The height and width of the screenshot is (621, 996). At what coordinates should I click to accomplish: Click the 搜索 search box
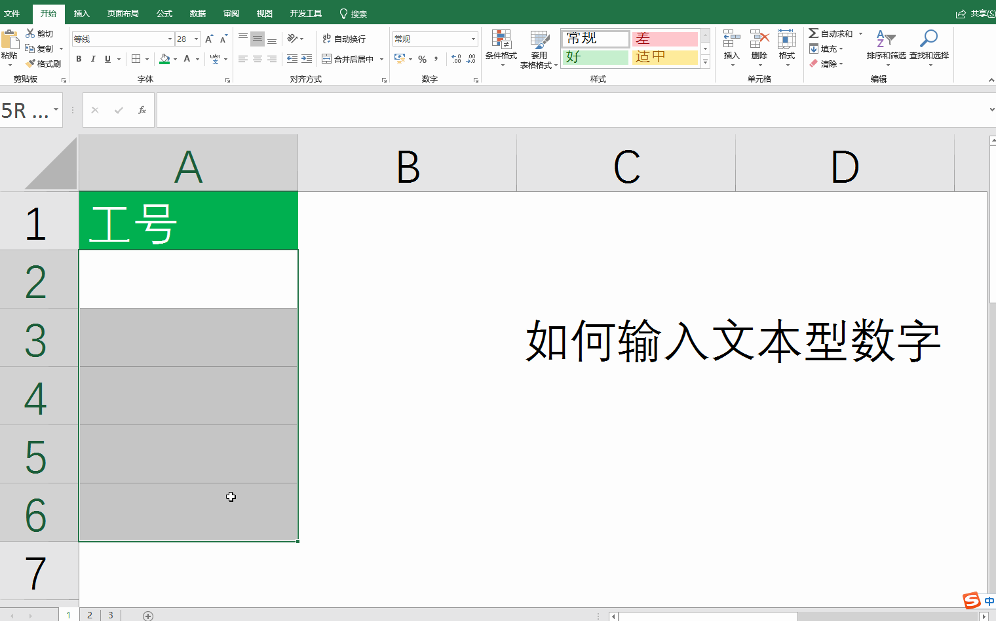pos(353,14)
